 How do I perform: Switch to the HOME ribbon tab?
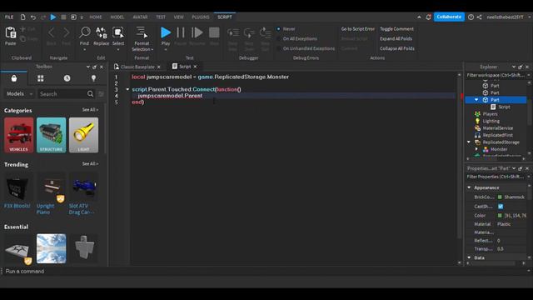pos(96,17)
